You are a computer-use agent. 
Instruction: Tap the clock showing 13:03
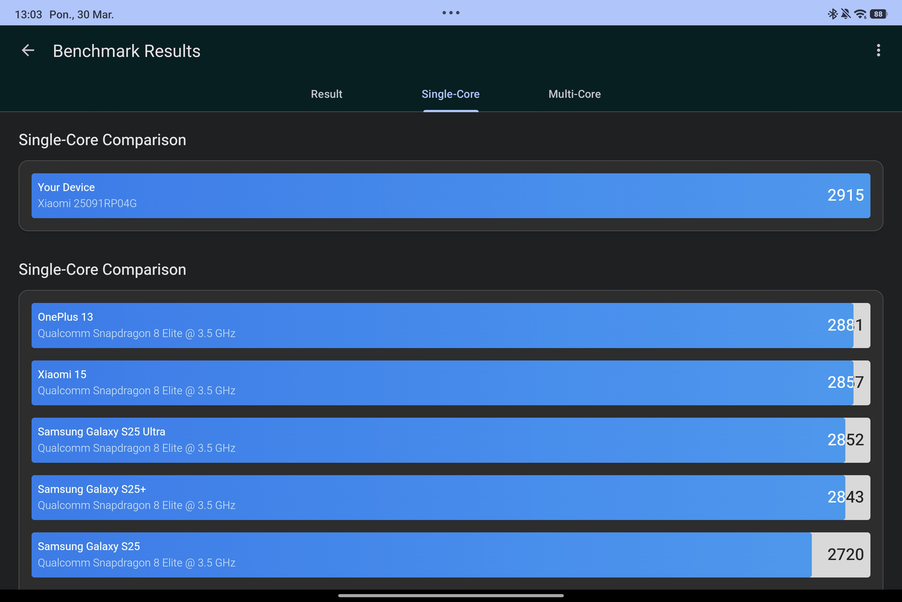point(28,15)
